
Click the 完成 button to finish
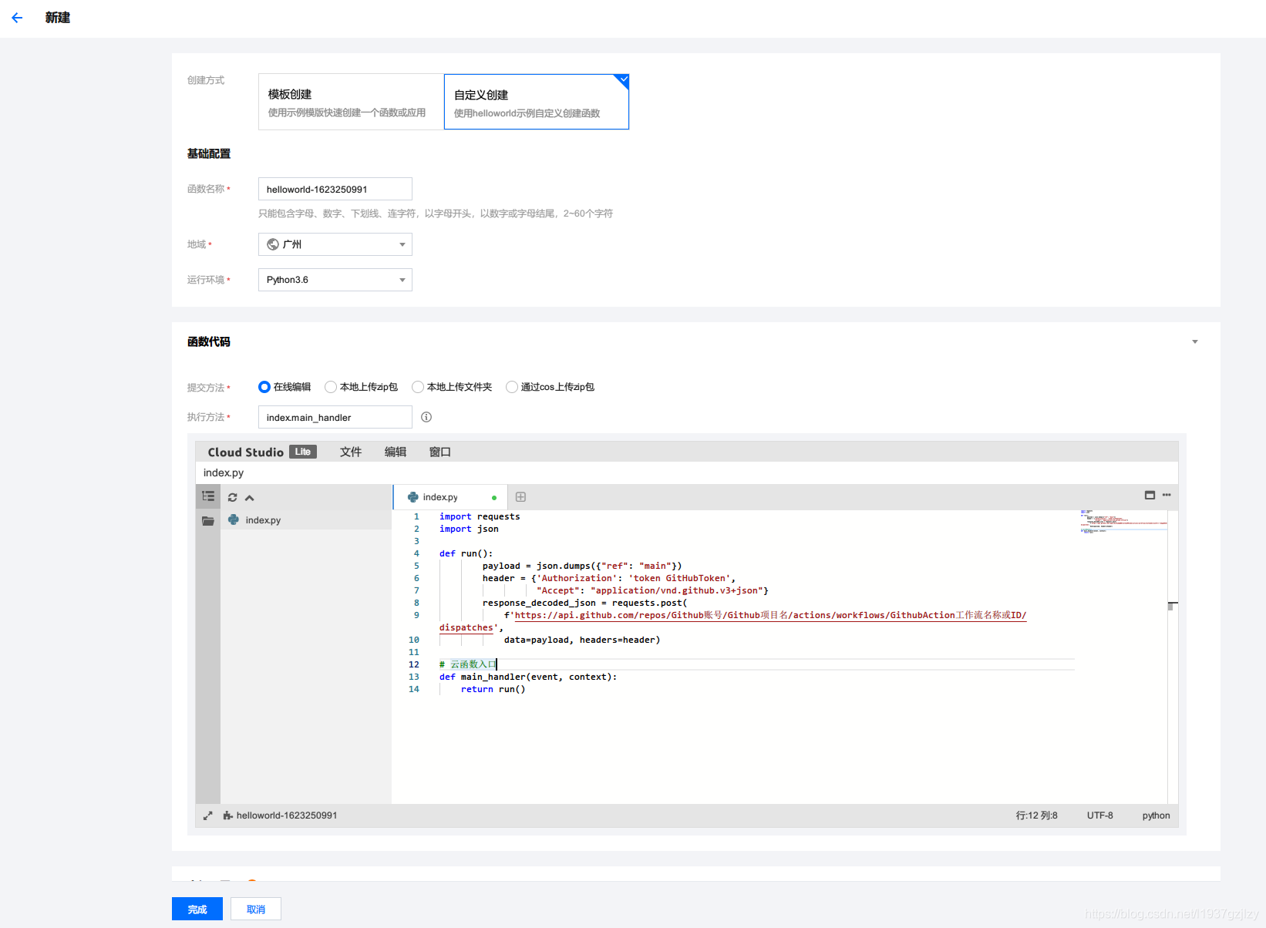click(197, 909)
